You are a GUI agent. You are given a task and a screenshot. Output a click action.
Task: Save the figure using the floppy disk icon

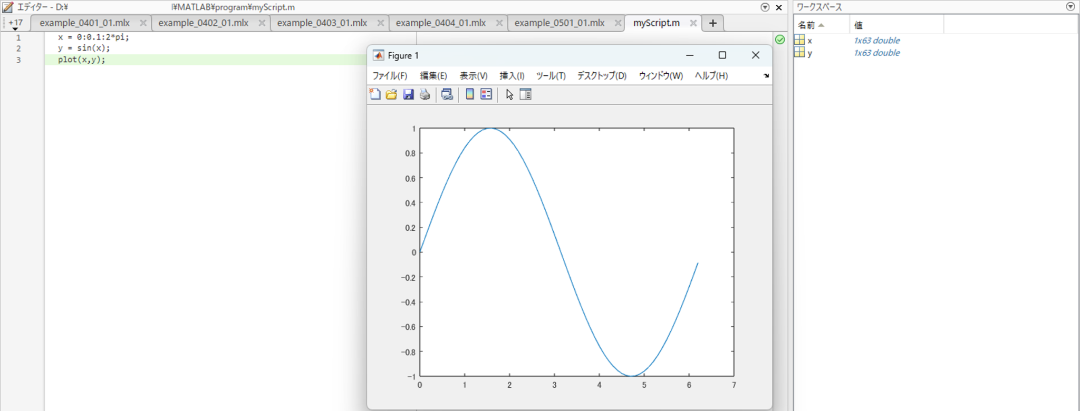408,94
